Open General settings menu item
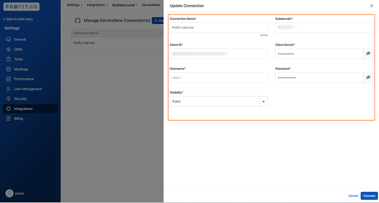The image size is (379, 203). click(30, 39)
